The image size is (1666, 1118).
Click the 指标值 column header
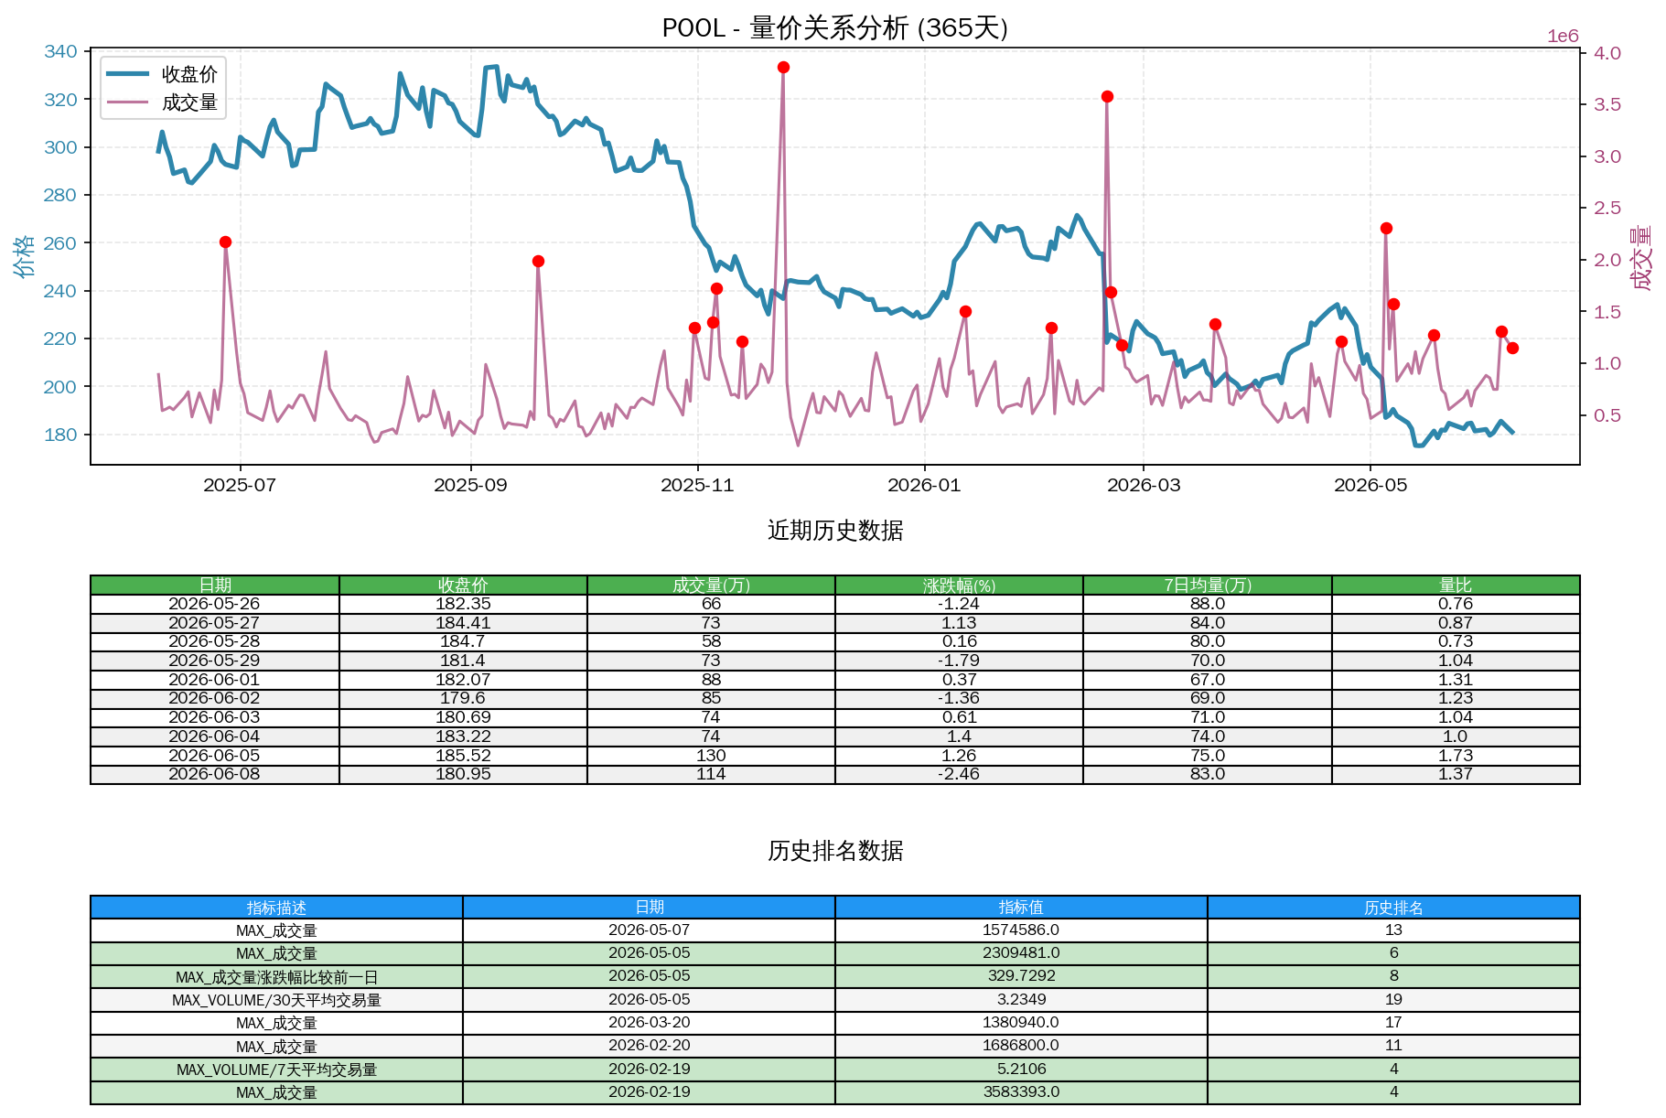tap(1021, 908)
